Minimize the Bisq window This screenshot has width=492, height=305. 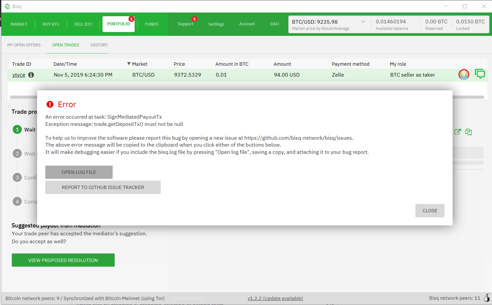coord(446,6)
